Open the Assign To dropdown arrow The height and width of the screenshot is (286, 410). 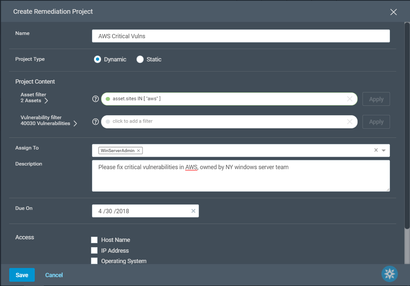click(384, 150)
